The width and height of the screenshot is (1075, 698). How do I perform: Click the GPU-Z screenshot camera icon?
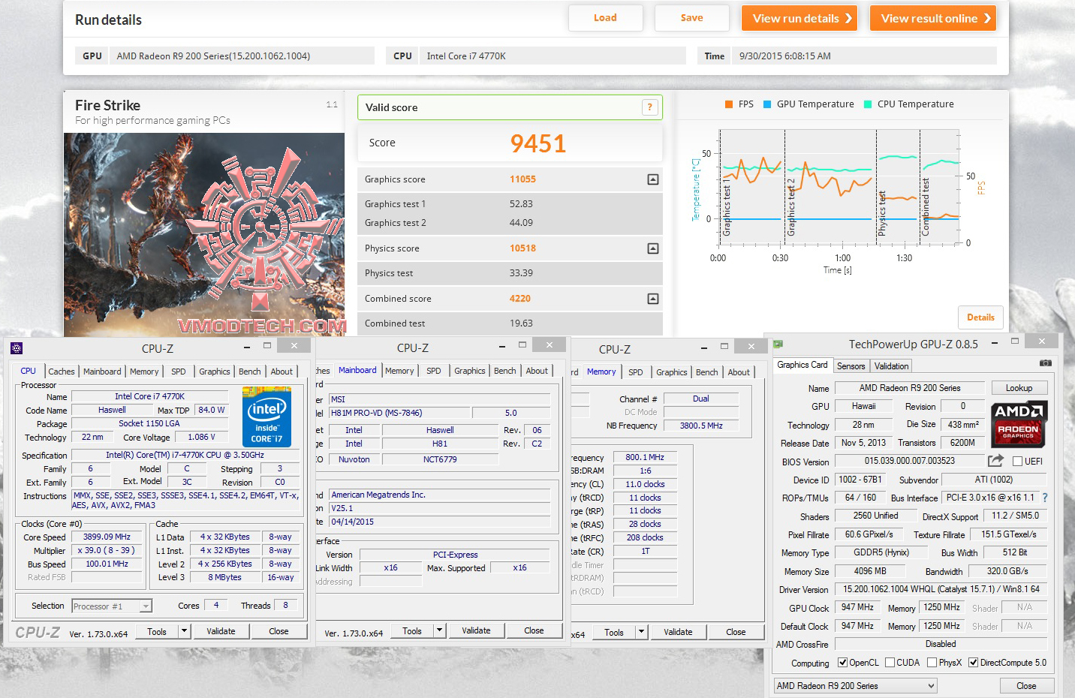click(1045, 363)
